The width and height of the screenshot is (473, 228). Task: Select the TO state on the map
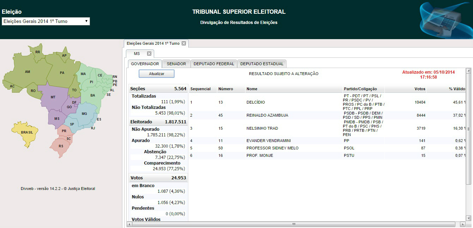(x=74, y=90)
